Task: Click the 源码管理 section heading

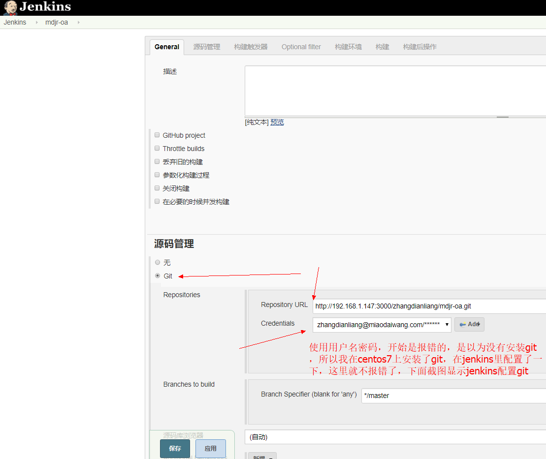Action: pos(174,244)
